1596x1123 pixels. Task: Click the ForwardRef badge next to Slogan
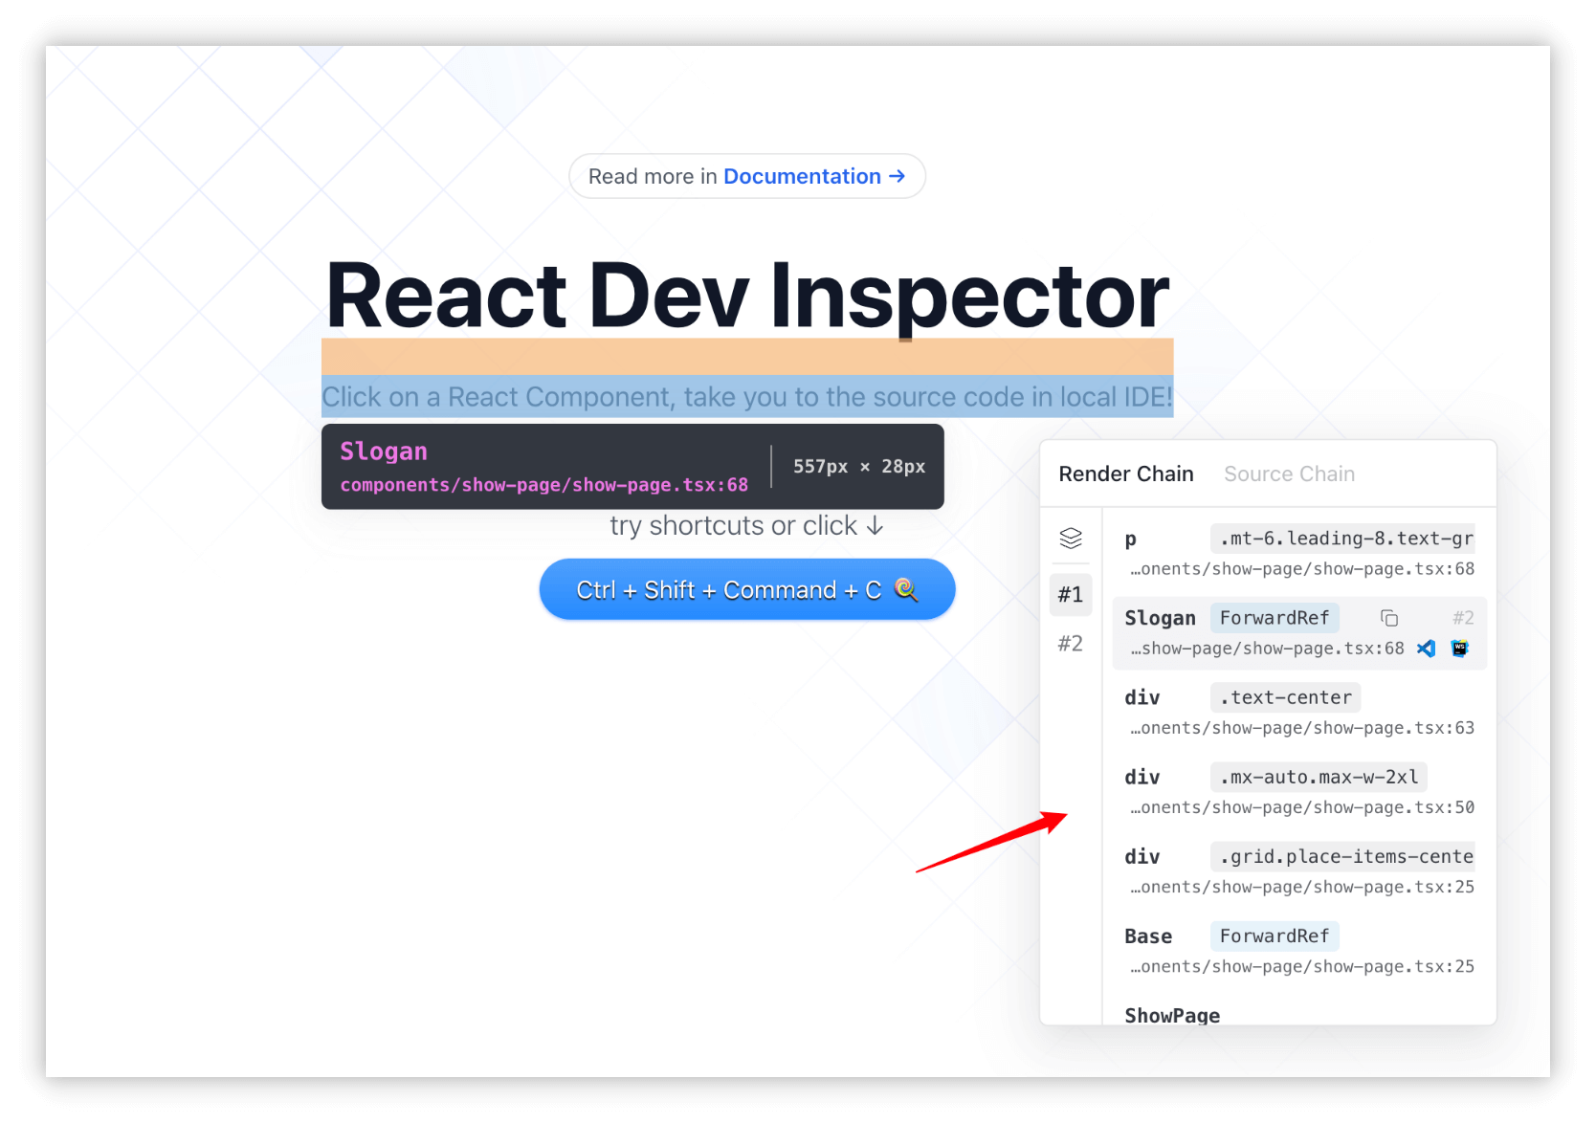[1274, 618]
